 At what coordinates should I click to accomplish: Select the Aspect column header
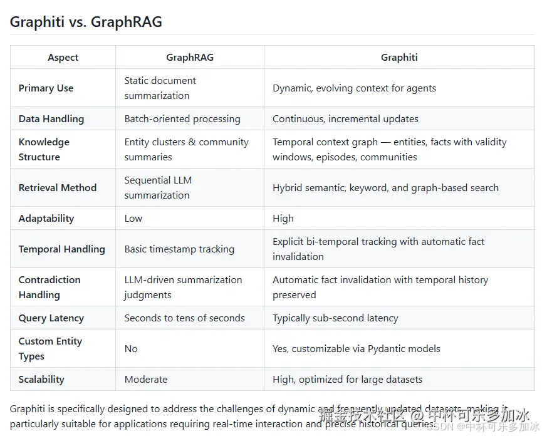click(x=63, y=58)
